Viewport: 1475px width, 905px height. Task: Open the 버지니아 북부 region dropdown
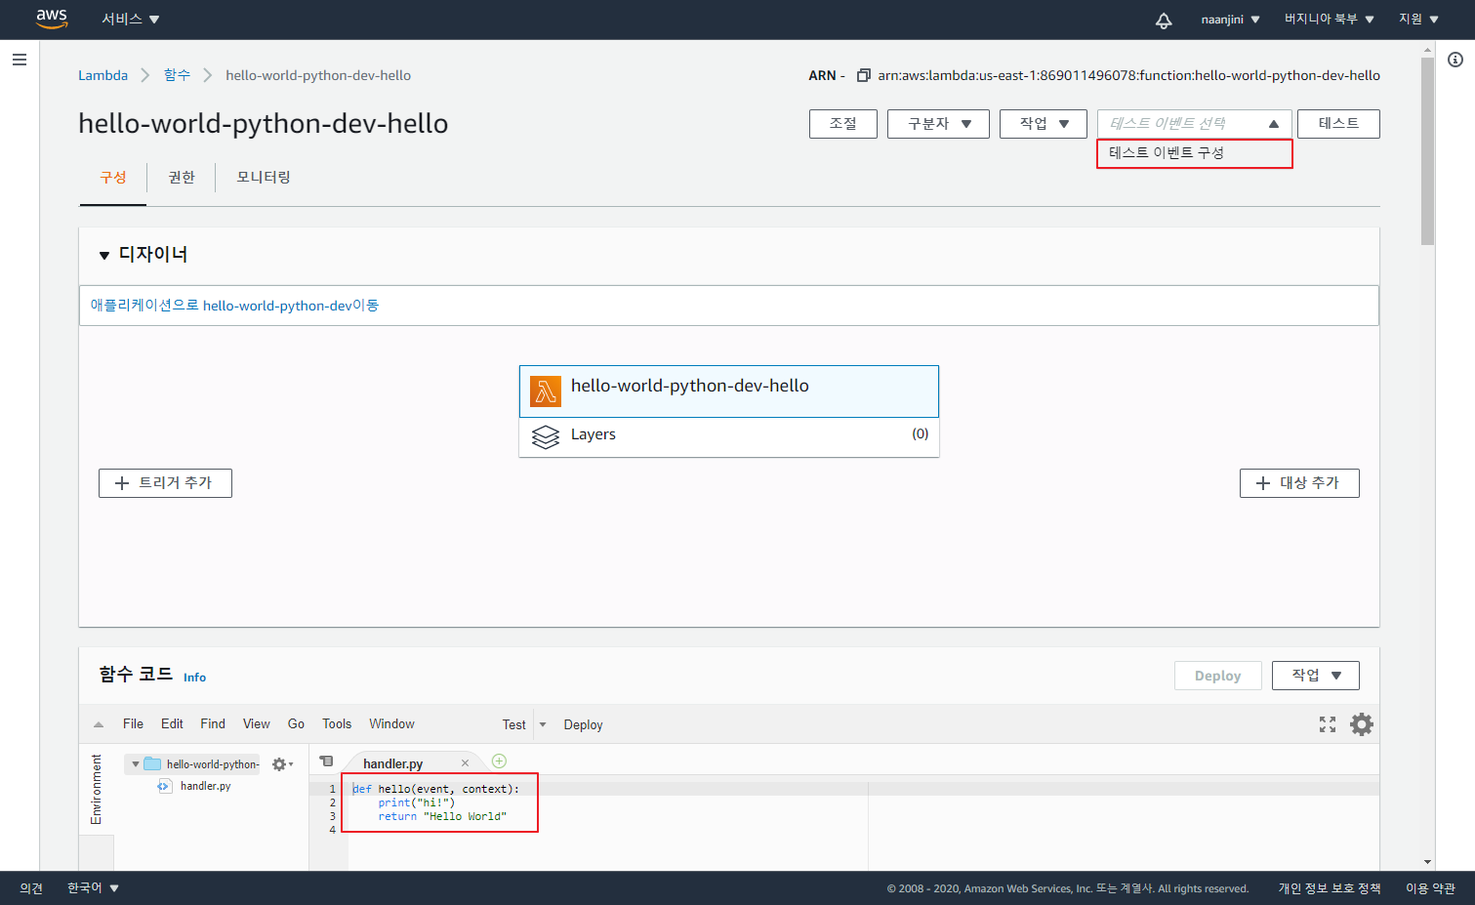point(1329,20)
